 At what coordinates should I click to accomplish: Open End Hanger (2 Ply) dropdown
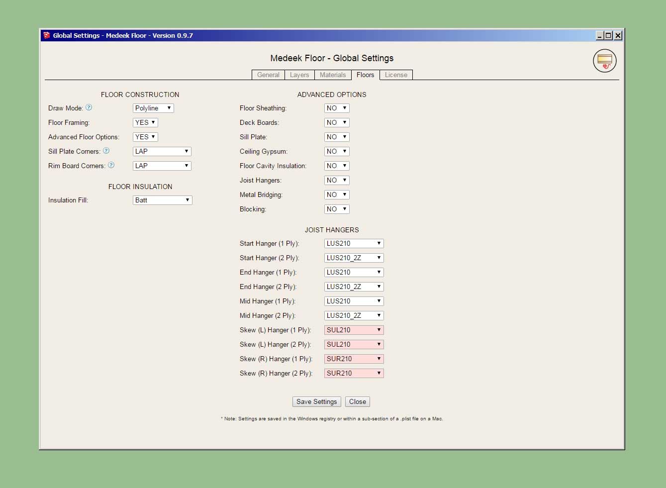354,287
